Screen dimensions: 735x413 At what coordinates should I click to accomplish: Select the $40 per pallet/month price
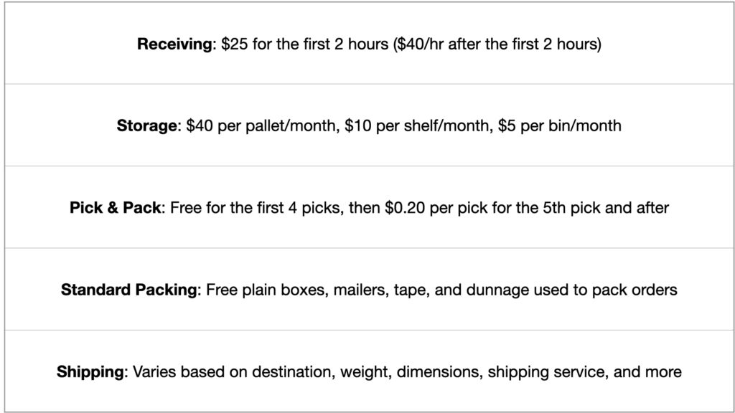point(261,125)
